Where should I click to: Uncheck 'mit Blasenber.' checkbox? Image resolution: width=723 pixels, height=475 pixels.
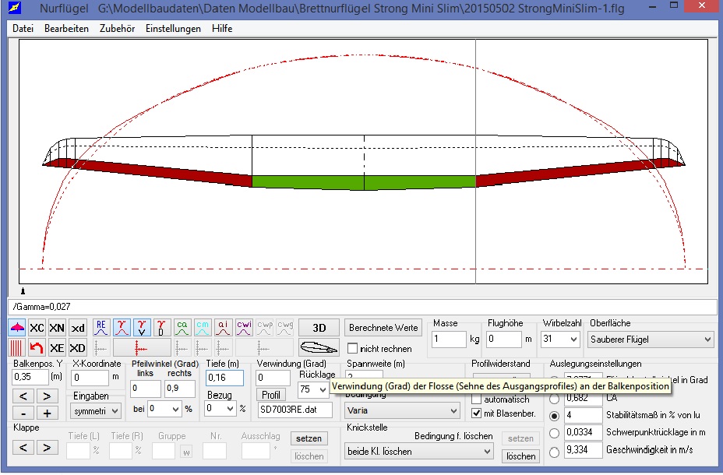477,413
